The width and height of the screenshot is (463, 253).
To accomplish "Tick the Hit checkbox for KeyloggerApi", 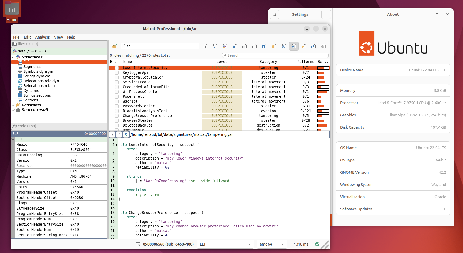I will [x=117, y=73].
